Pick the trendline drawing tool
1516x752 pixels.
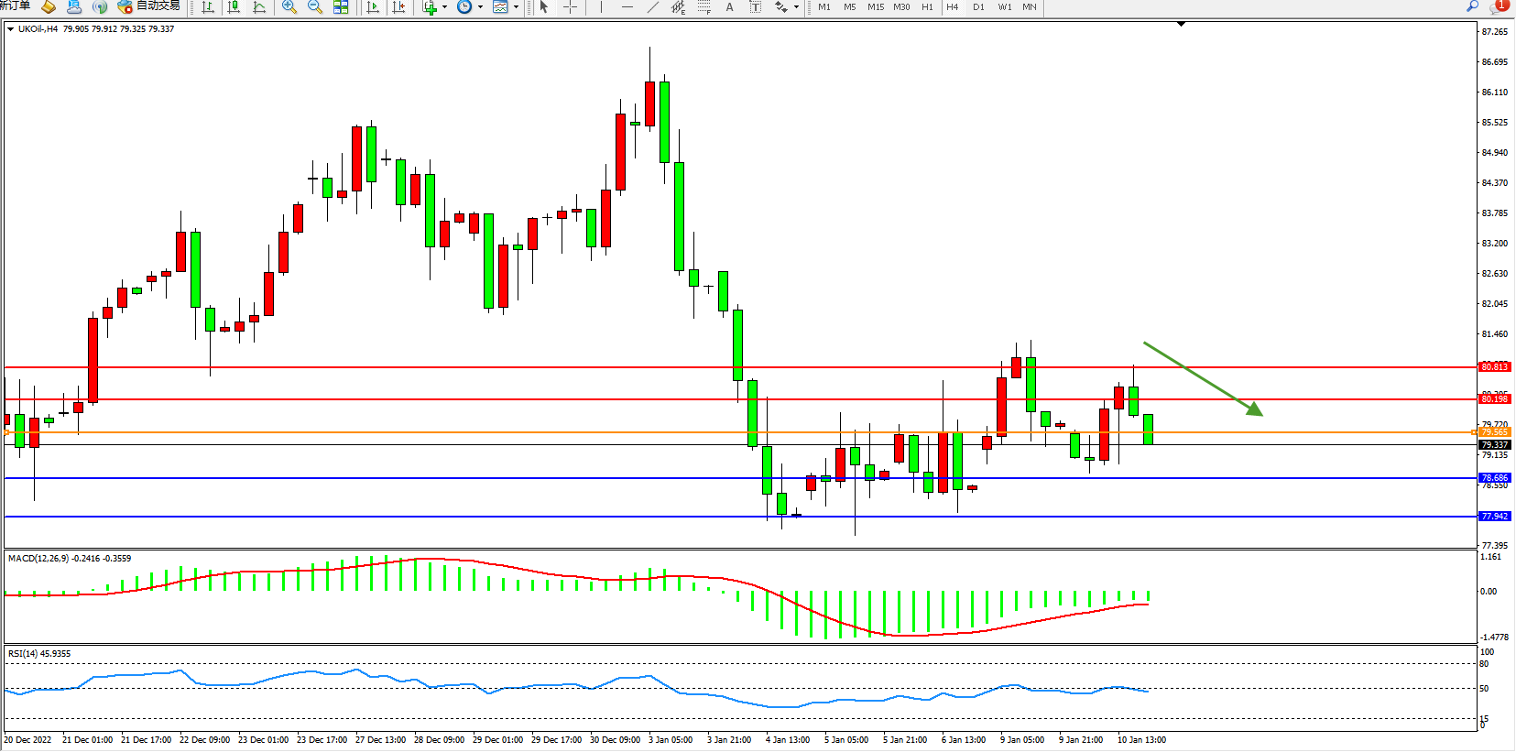click(x=652, y=7)
